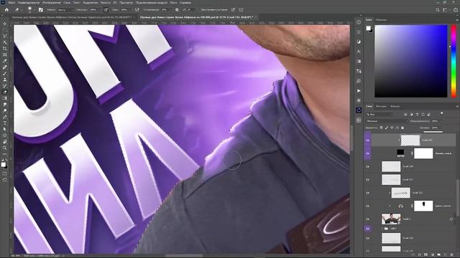Select the Zoom magnifier tool
Screen dimensions: 460x258
tap(5, 148)
